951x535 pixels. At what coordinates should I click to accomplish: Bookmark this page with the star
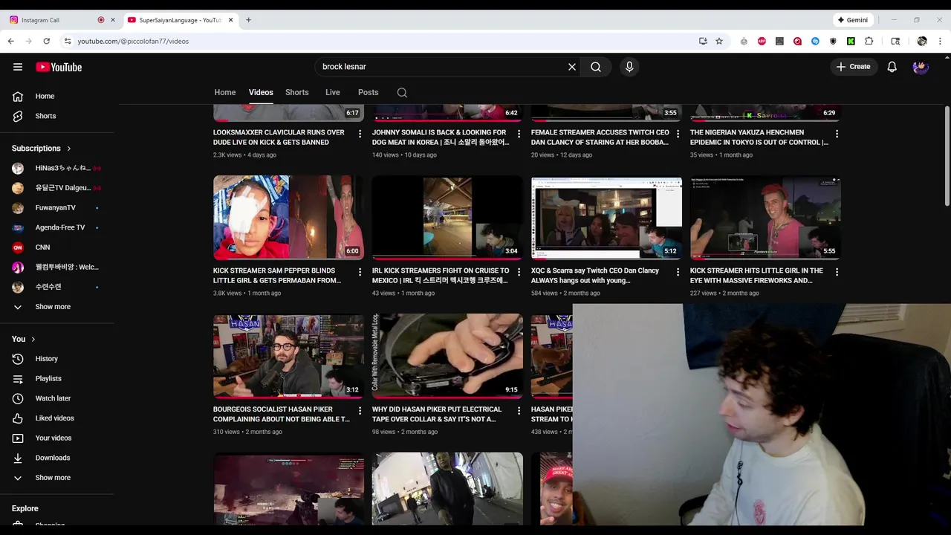click(719, 41)
